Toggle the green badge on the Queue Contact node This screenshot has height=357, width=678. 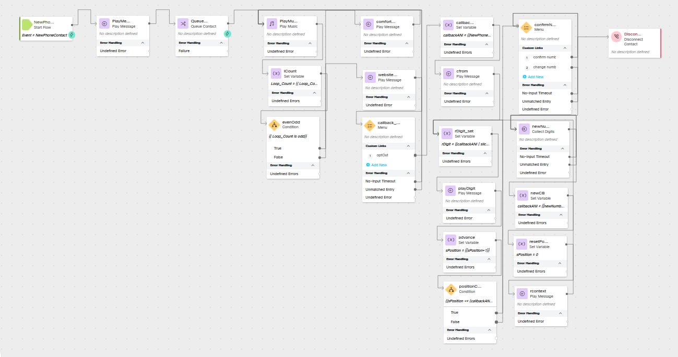coord(228,33)
